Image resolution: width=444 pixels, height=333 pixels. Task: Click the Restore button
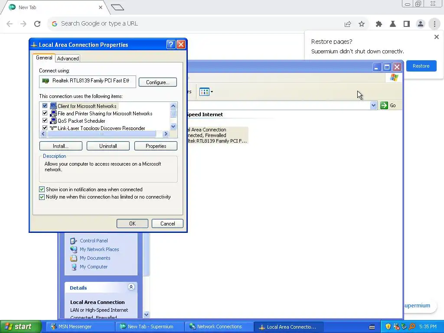[421, 66]
